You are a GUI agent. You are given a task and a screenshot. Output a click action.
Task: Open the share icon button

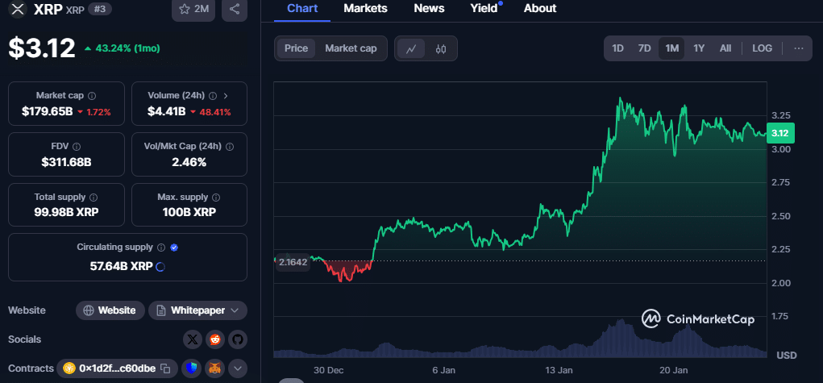[x=235, y=10]
